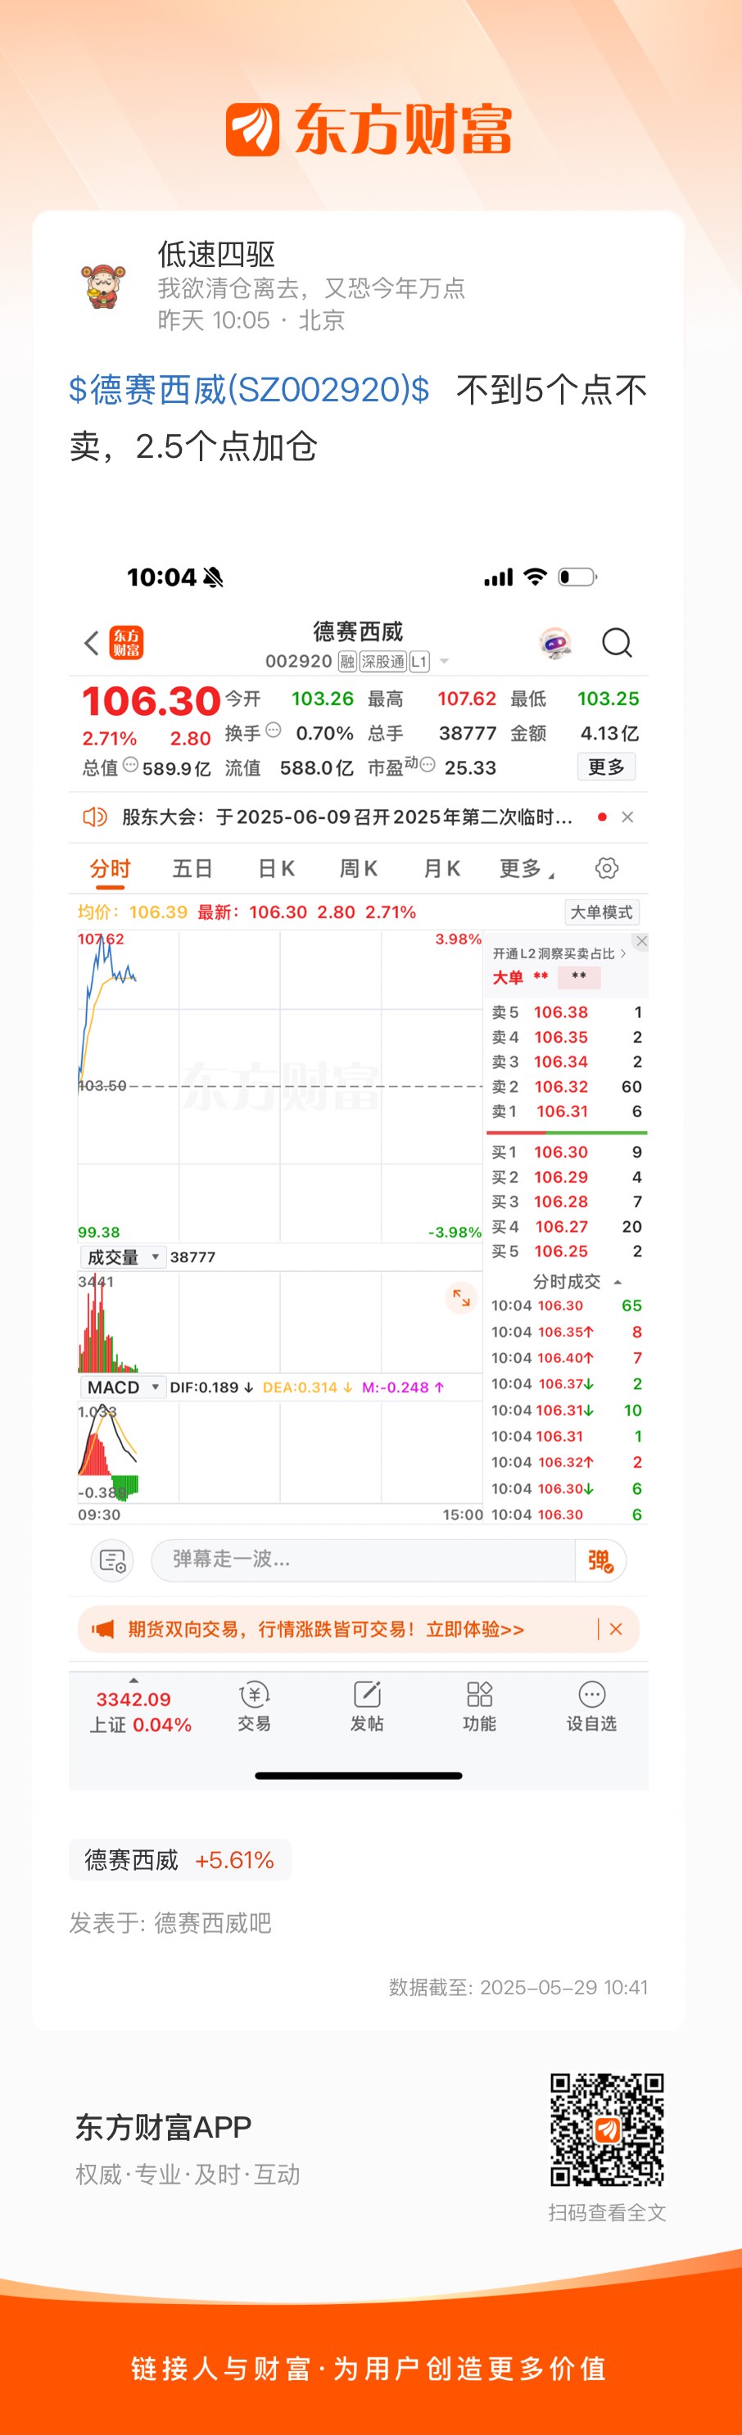Close the L2 大单 panel

[642, 940]
